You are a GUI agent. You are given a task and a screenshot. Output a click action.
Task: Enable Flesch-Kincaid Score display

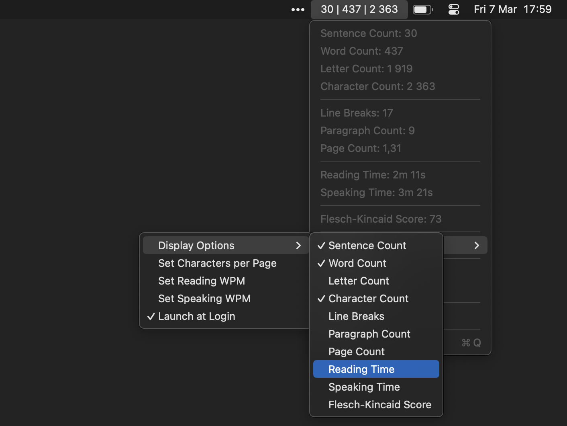pos(379,405)
